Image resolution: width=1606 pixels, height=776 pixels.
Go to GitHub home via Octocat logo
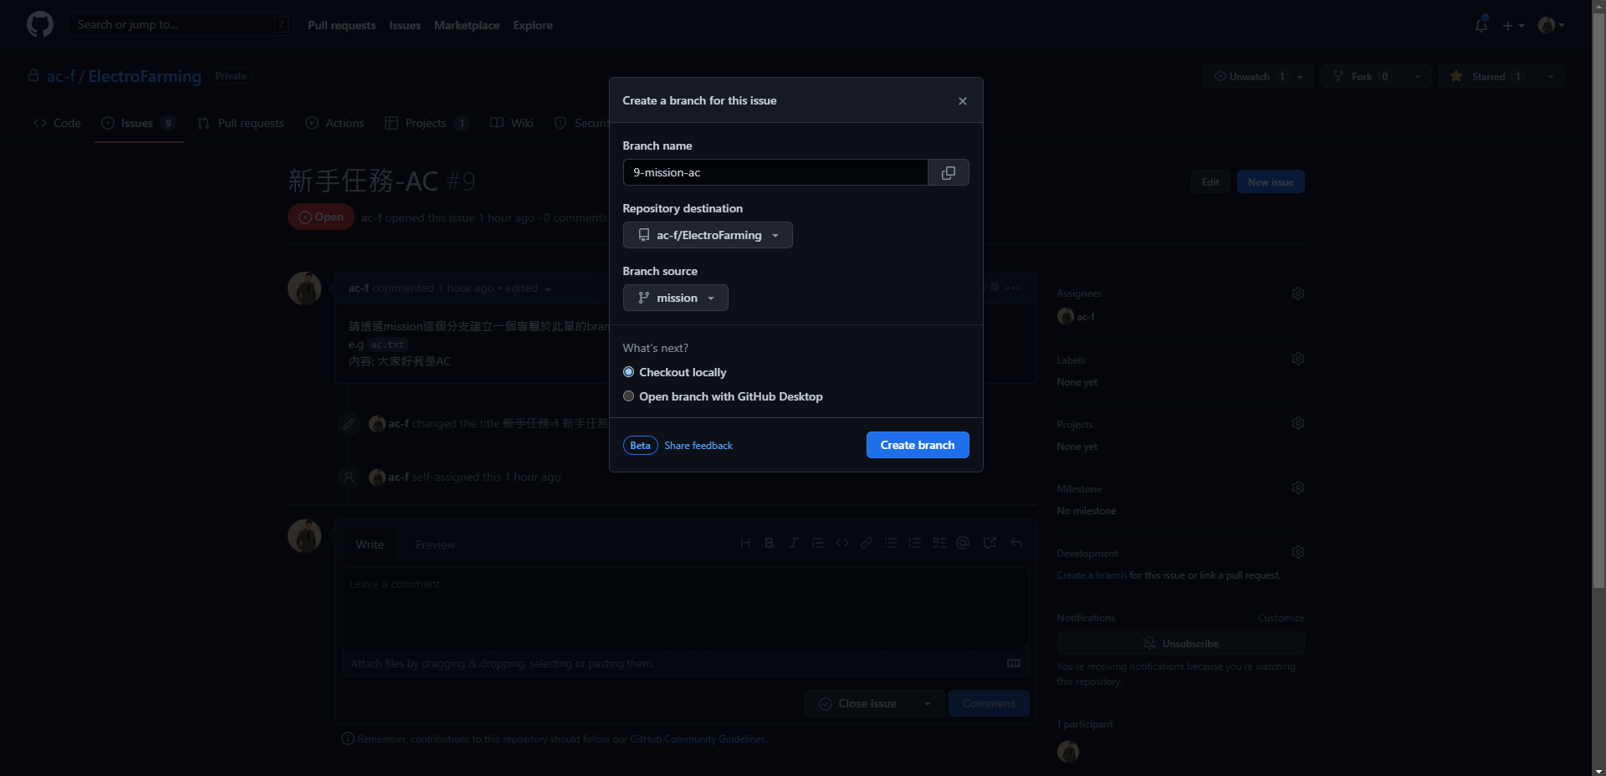click(x=40, y=24)
